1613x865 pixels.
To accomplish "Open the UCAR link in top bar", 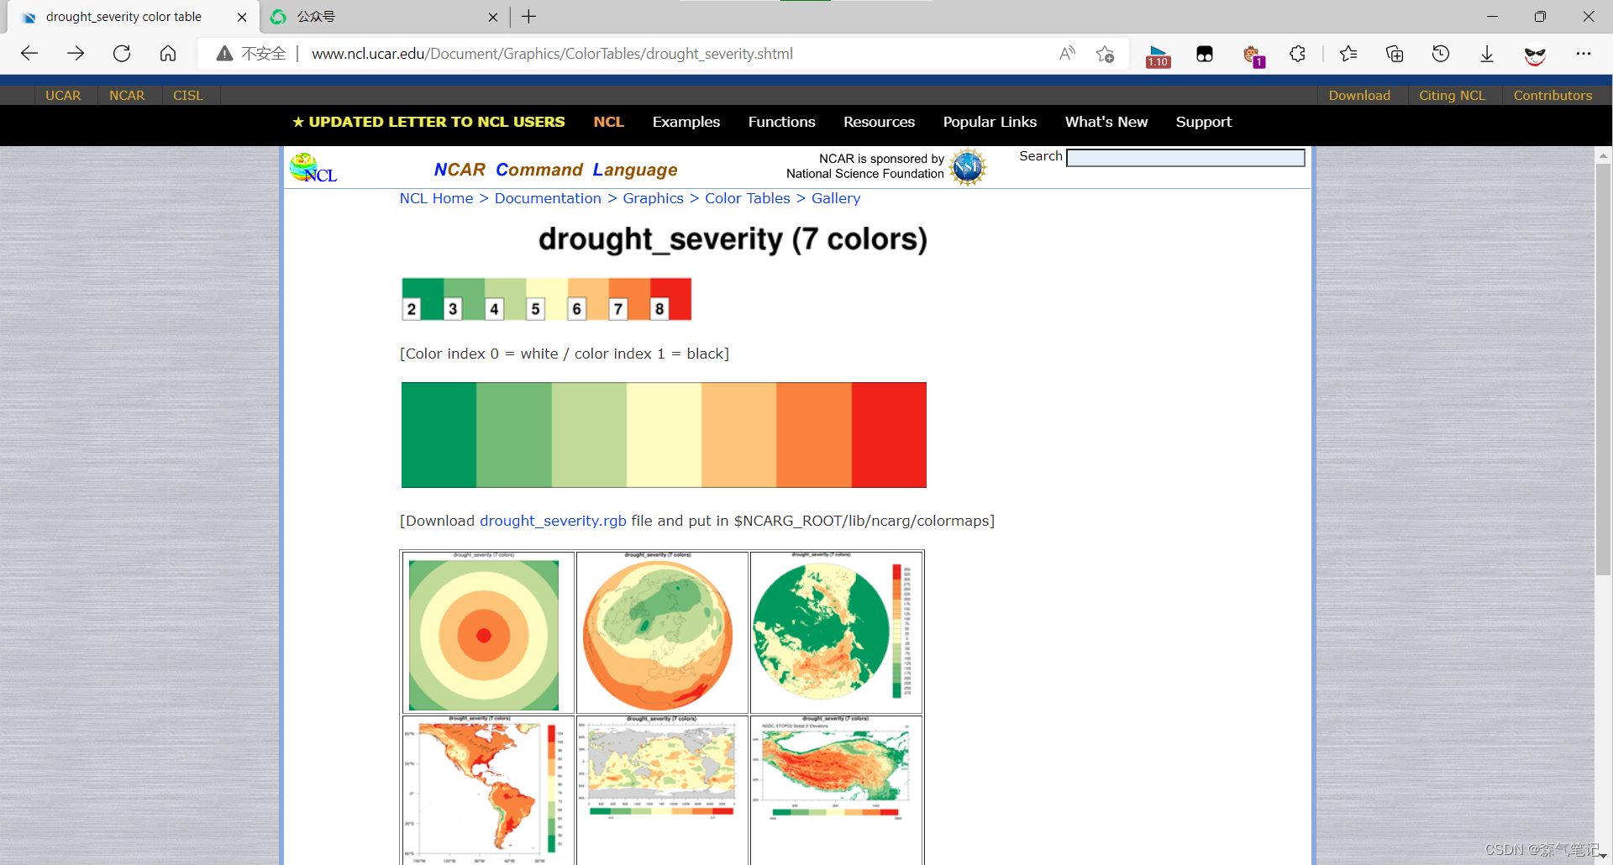I will [63, 96].
